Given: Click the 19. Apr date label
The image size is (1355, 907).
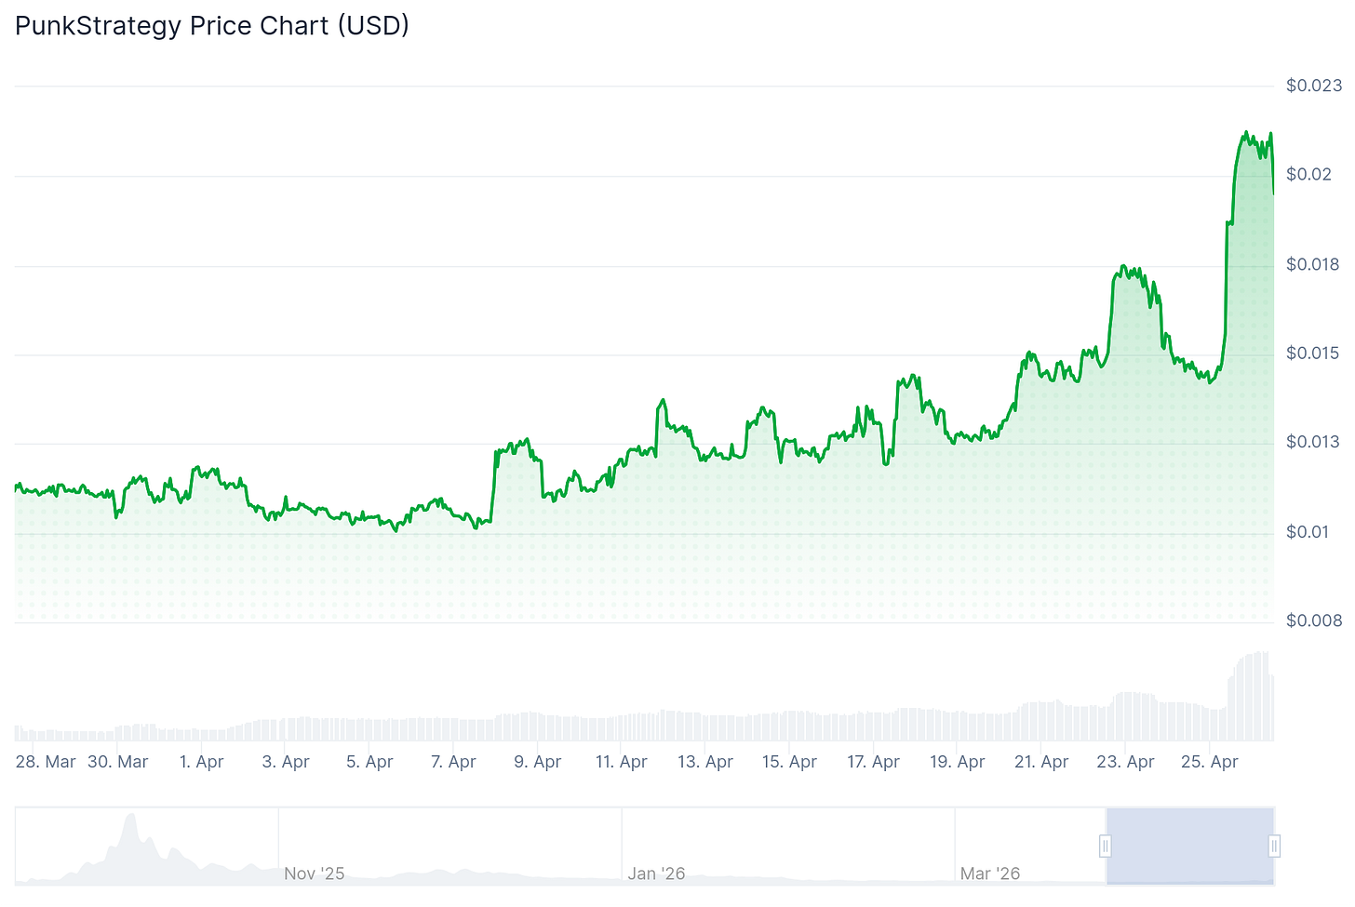Looking at the screenshot, I should (x=958, y=762).
